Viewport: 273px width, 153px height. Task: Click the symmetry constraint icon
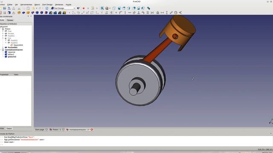[152, 12]
